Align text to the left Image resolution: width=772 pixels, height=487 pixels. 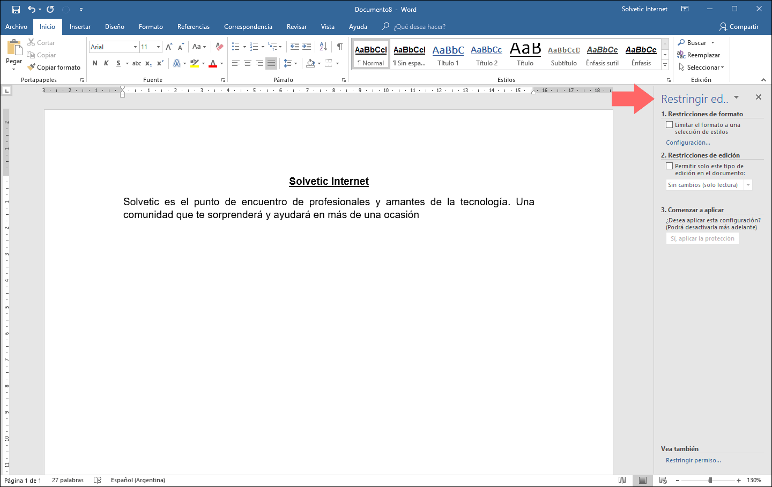click(x=236, y=63)
